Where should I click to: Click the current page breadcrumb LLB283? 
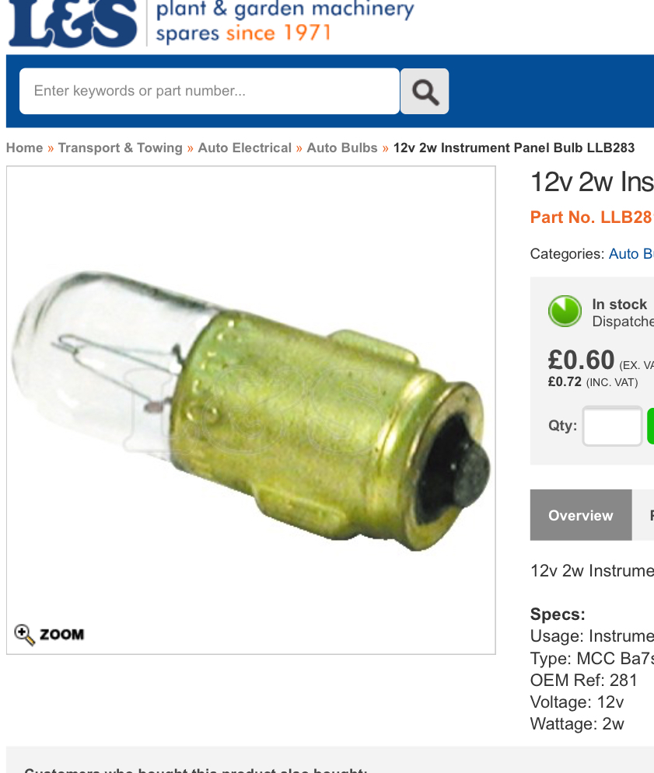514,148
